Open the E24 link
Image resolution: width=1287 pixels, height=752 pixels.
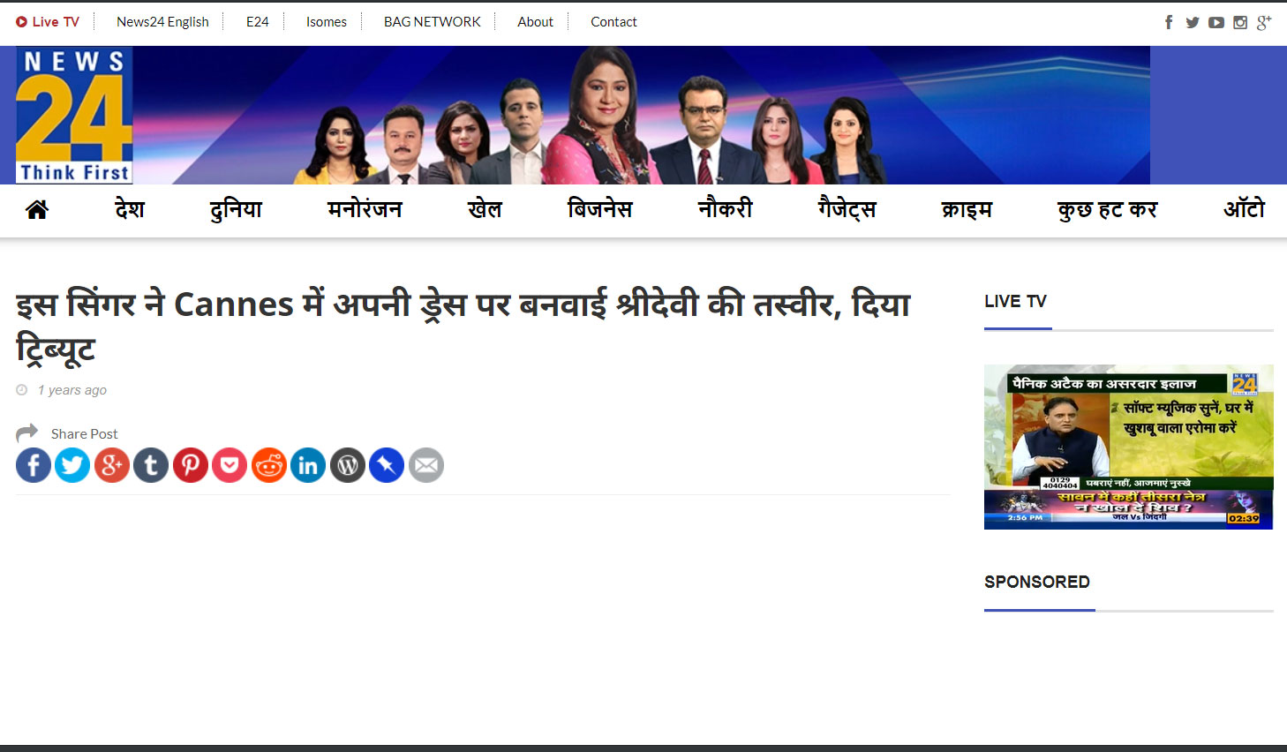(258, 22)
